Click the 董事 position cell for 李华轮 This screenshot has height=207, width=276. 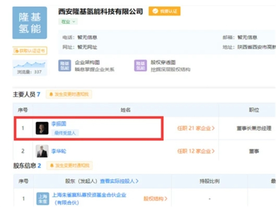click(254, 151)
